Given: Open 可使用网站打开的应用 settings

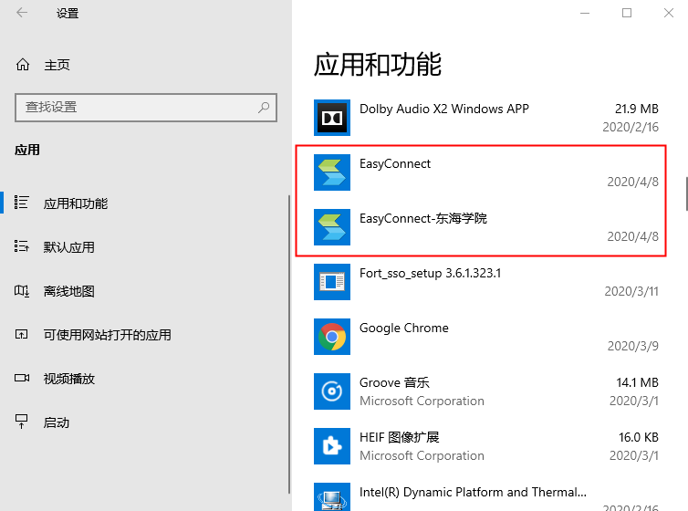Looking at the screenshot, I should pos(107,335).
